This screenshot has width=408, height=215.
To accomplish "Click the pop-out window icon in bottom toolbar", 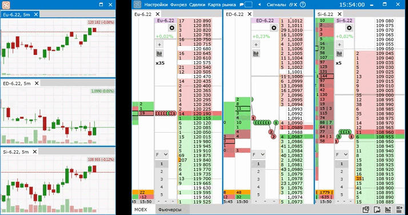I will (x=366, y=209).
